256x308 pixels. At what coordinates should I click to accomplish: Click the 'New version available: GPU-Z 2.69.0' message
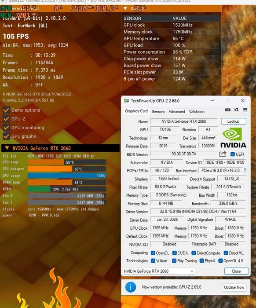(172, 287)
